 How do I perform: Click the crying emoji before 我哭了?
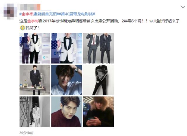tap(22, 28)
